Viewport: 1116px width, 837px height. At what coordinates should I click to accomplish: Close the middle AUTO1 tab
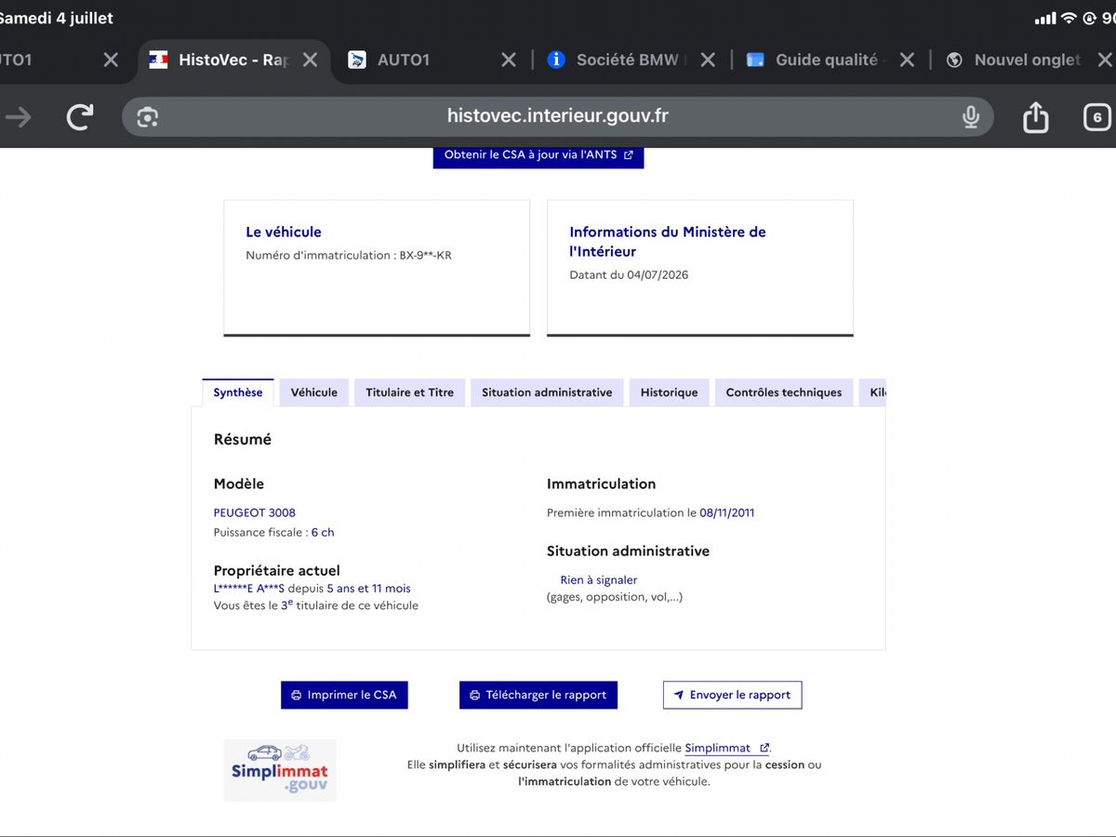[x=509, y=60]
